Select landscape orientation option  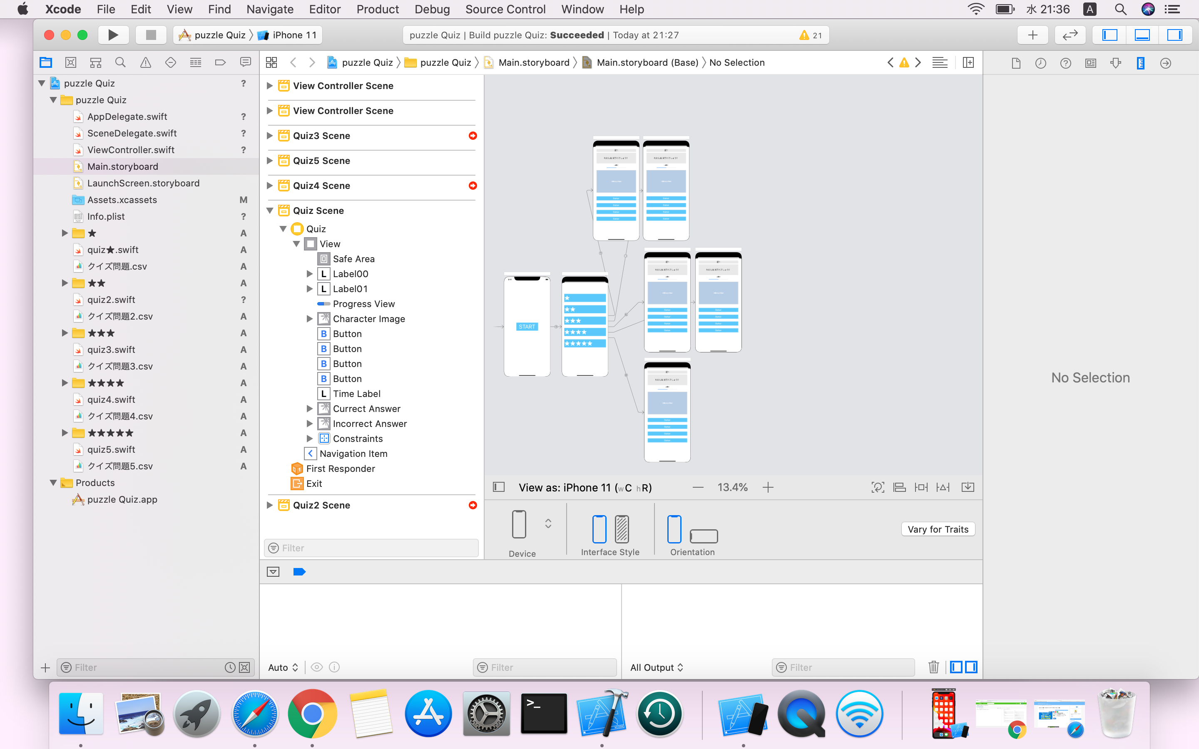pyautogui.click(x=704, y=536)
